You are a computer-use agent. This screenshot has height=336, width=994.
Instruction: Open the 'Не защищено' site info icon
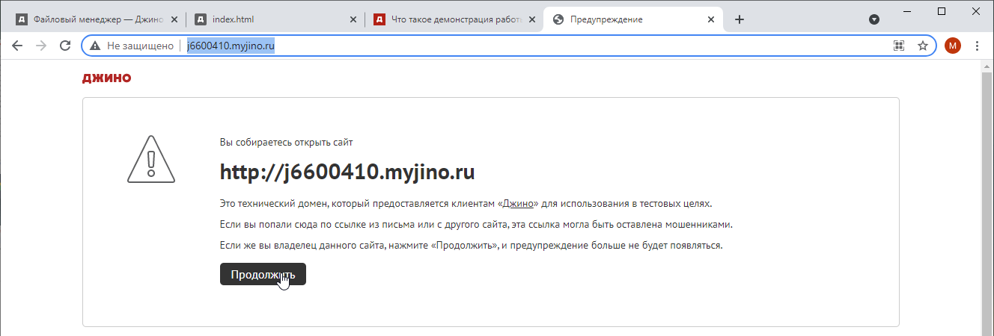click(95, 46)
